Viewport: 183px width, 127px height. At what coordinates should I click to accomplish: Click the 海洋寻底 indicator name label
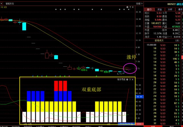tap(121, 80)
